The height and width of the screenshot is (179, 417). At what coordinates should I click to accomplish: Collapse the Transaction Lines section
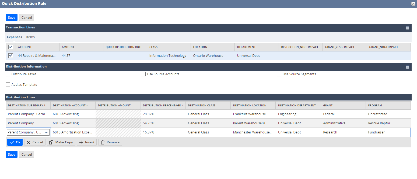tap(408, 28)
